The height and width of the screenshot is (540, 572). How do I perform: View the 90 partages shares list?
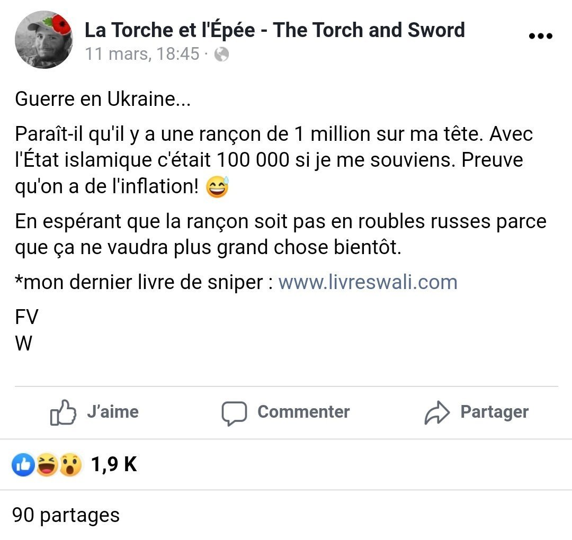[x=66, y=516]
